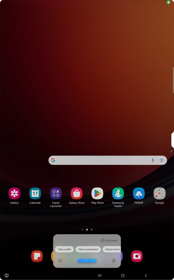The height and width of the screenshot is (280, 174).
Task: Go to the second home page dot
Action: click(92, 230)
